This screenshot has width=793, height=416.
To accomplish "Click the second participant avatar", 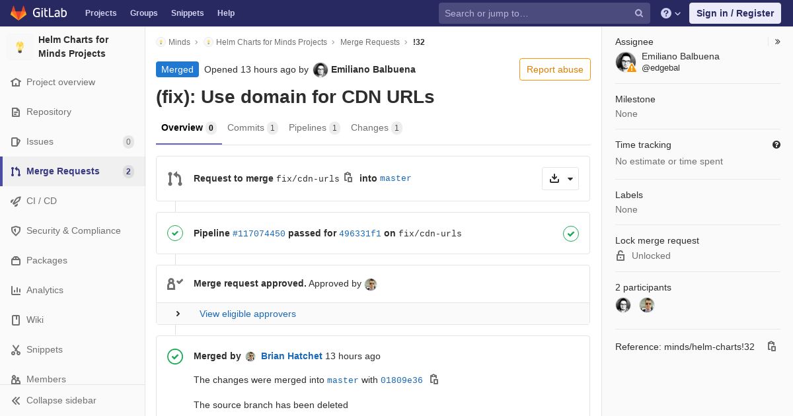I will (x=647, y=305).
